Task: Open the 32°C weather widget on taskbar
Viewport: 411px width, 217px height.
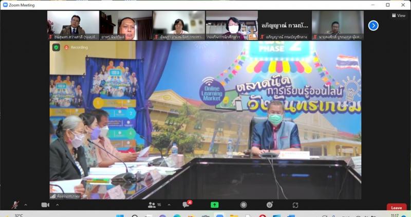Action: (x=14, y=215)
